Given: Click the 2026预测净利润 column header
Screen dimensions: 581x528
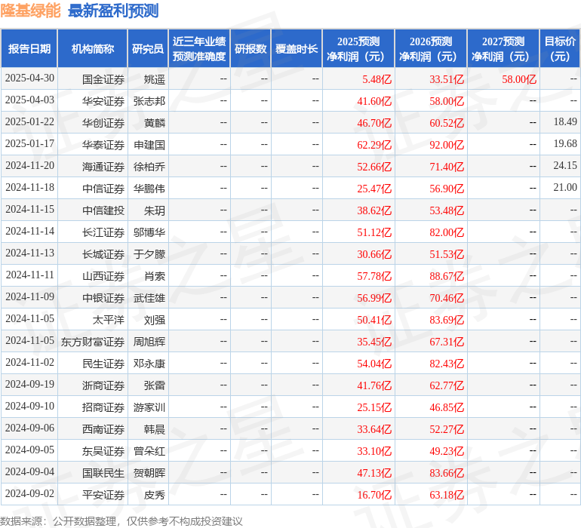Looking at the screenshot, I should [431, 49].
